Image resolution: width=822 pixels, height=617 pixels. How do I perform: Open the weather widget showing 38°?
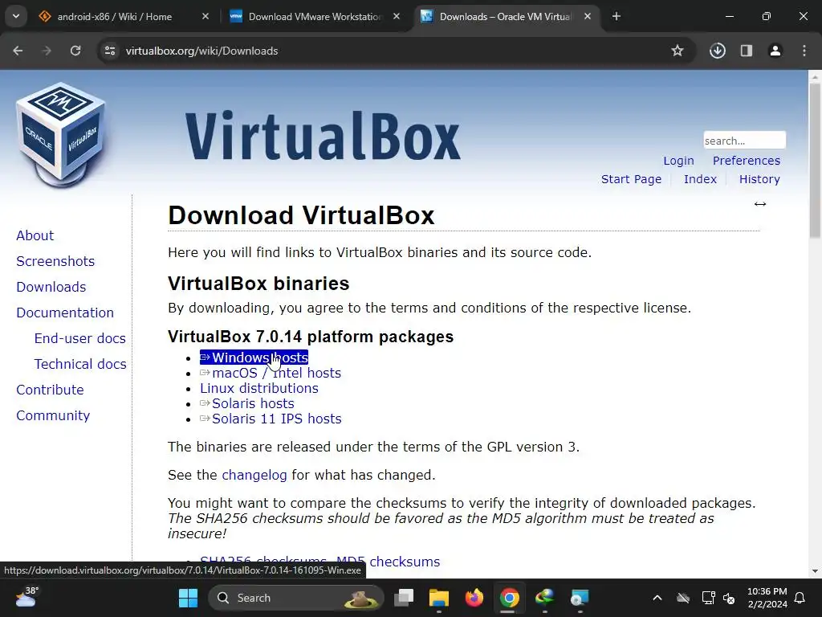pos(26,598)
